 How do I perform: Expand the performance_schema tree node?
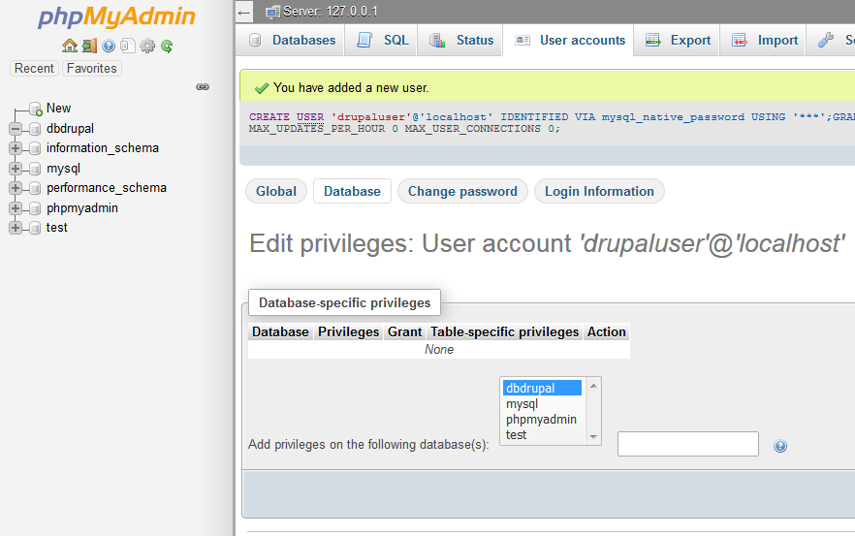point(16,188)
